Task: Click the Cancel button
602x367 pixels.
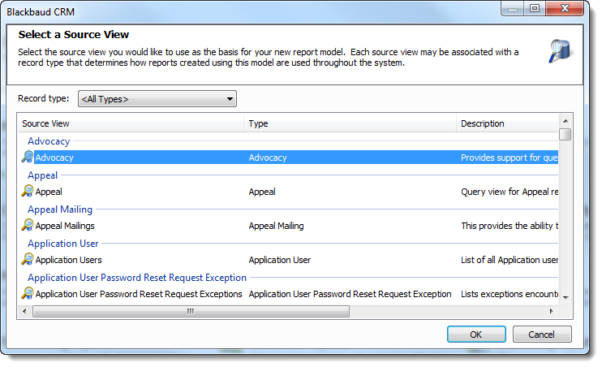Action: click(542, 335)
